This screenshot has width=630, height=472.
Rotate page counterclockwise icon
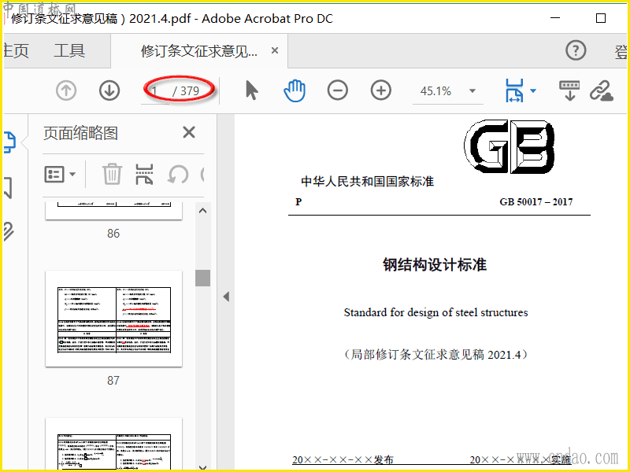point(178,174)
